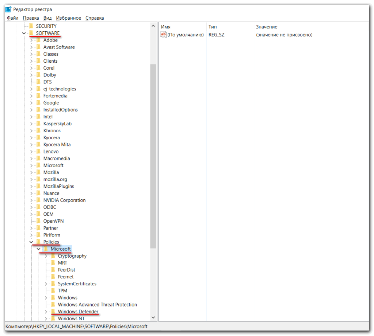Click the registry path in the status bar

[x=76, y=326]
